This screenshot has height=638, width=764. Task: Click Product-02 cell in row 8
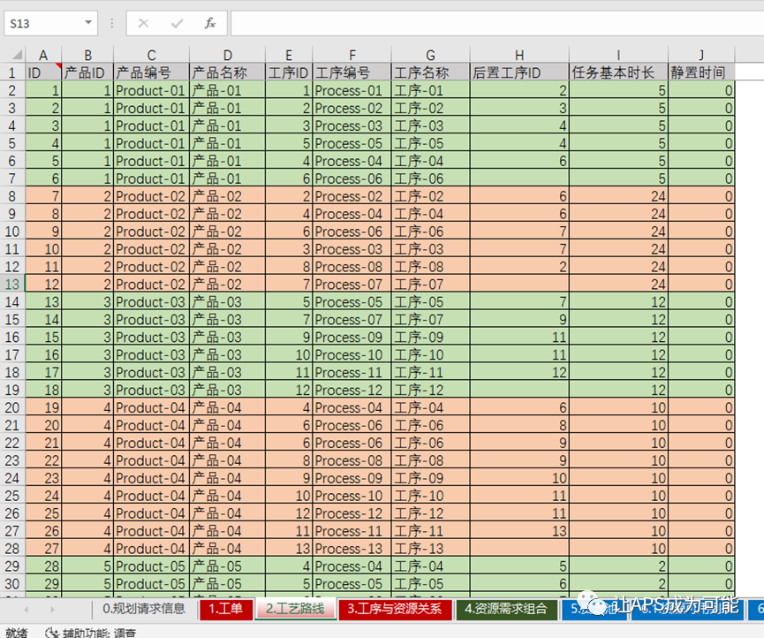152,196
